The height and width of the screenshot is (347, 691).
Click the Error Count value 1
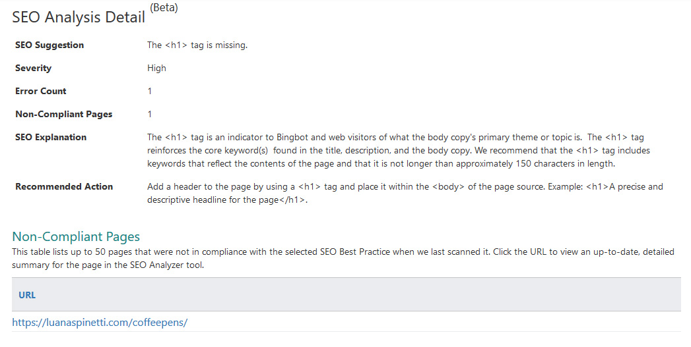(x=150, y=92)
